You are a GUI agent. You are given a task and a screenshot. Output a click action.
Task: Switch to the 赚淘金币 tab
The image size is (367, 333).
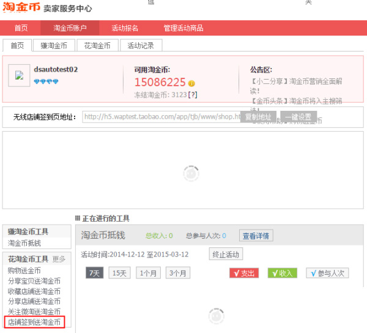[54, 45]
